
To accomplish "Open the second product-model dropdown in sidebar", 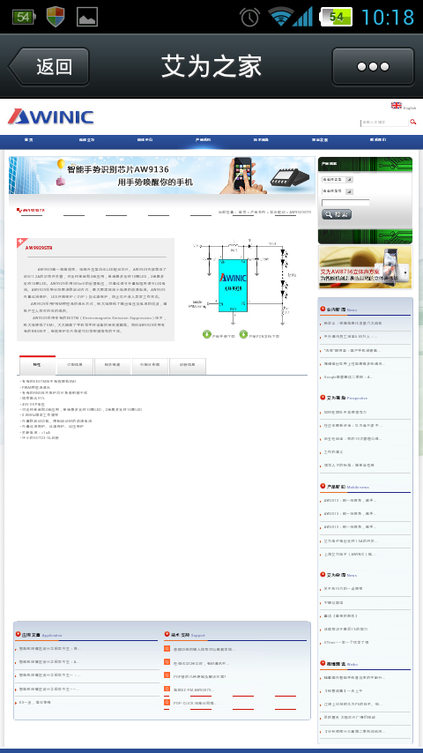I will (337, 191).
